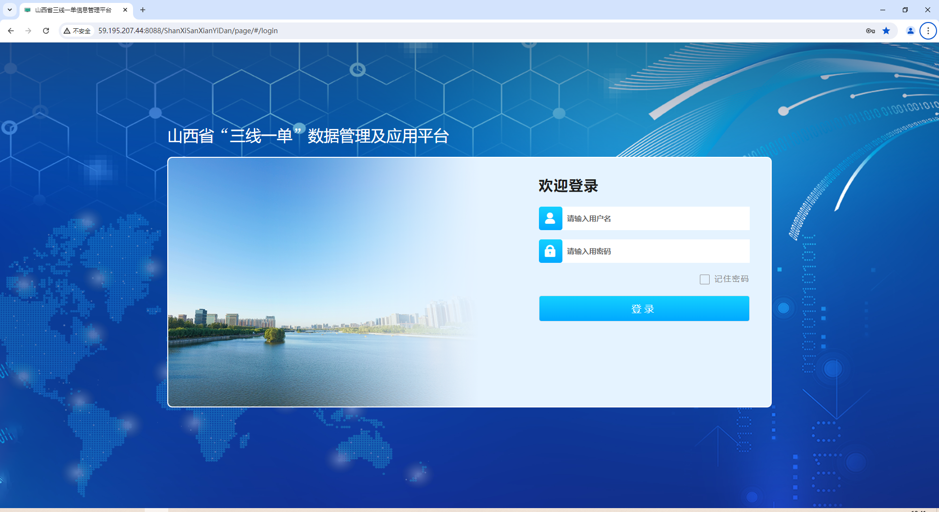Image resolution: width=939 pixels, height=512 pixels.
Task: Expand the tab search dropdown arrow
Action: point(10,10)
